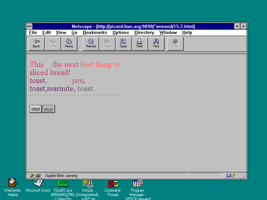
Task: Open the WinCenter Helper desktop icon
Action: click(13, 183)
